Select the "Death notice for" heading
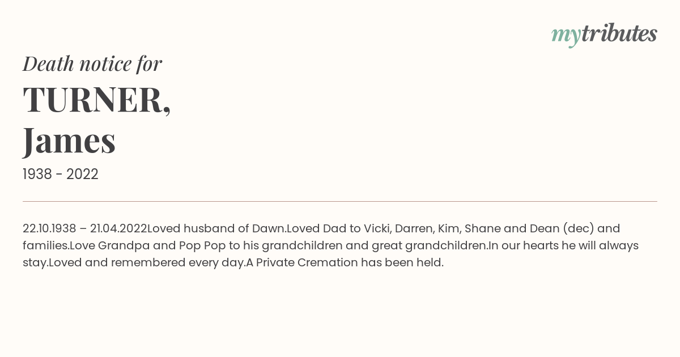 point(92,63)
